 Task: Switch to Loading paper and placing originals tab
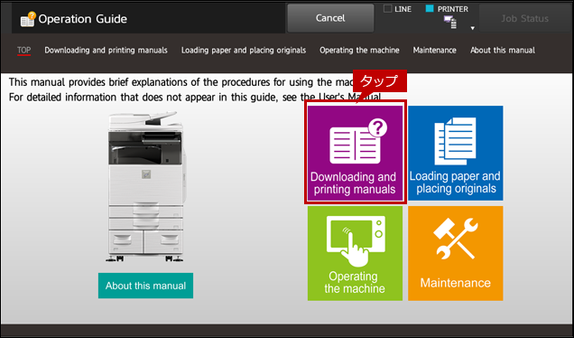click(x=244, y=51)
